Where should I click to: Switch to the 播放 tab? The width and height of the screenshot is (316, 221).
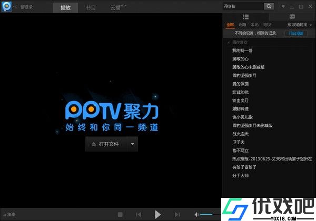(65, 8)
